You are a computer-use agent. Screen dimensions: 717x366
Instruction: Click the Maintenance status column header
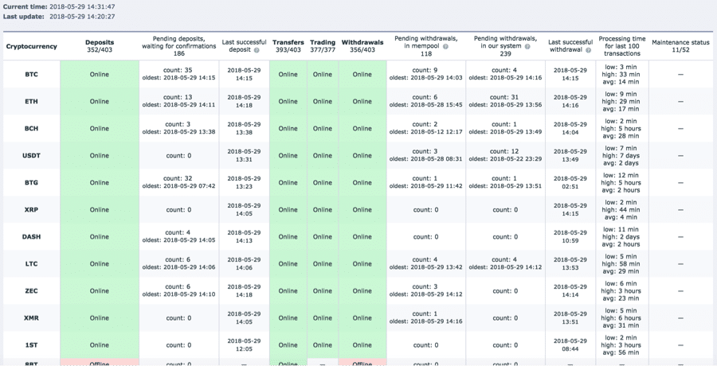coord(680,42)
